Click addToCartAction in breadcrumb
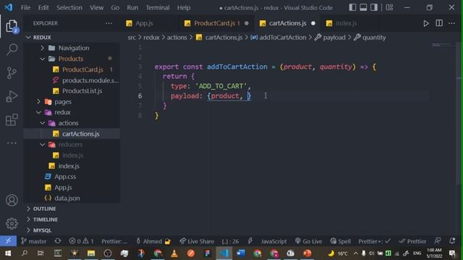The image size is (463, 260). click(x=282, y=38)
